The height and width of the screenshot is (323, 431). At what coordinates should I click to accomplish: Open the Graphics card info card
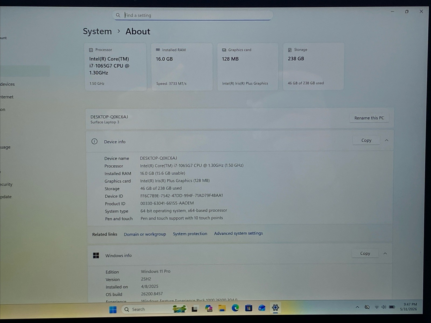[248, 67]
